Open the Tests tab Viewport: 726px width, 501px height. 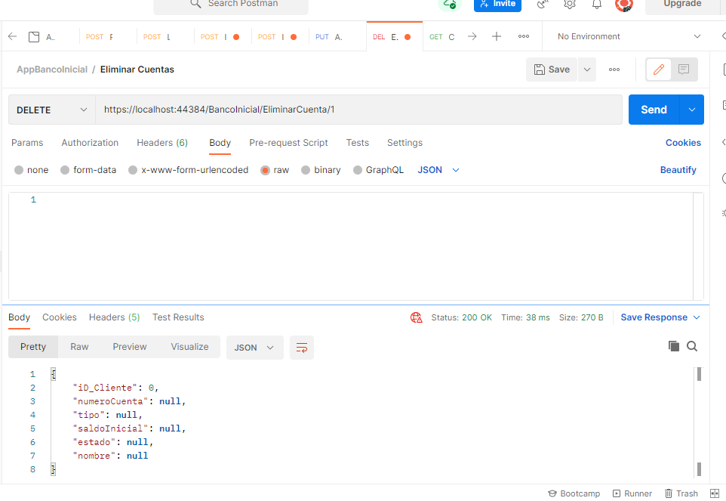(x=358, y=143)
